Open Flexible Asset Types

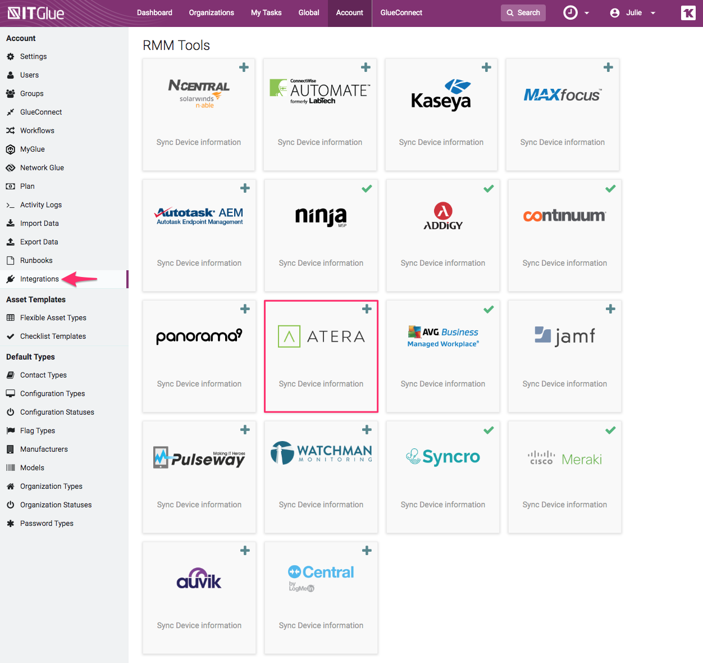[53, 317]
